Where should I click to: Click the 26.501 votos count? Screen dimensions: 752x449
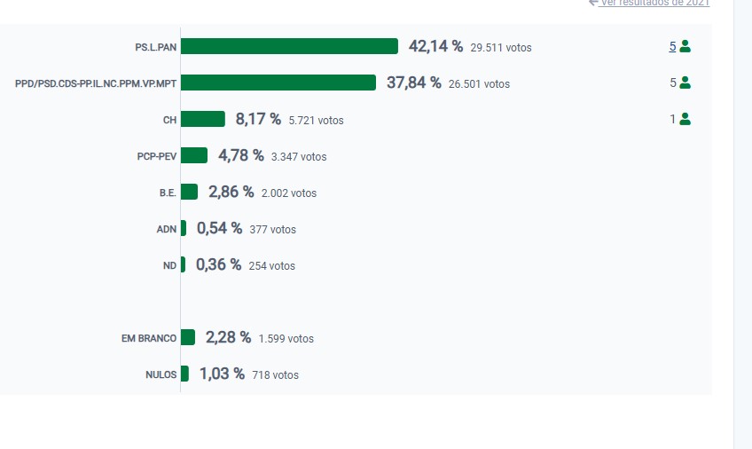coord(479,84)
